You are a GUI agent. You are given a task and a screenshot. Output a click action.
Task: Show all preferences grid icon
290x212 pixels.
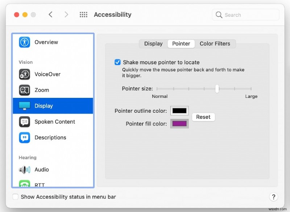83,15
